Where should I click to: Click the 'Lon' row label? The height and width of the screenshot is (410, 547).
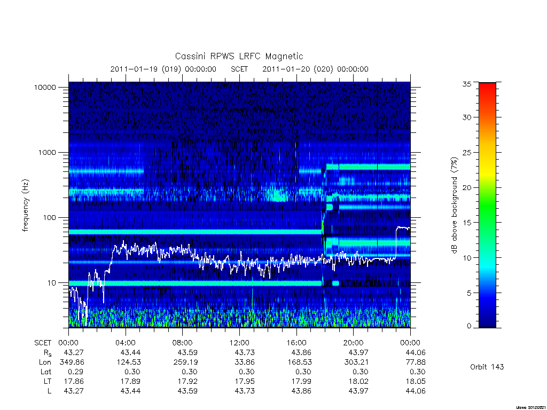click(x=45, y=362)
